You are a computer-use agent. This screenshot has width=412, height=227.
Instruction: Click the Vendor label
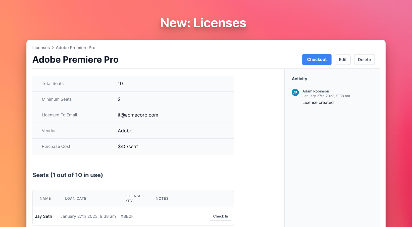coord(49,131)
